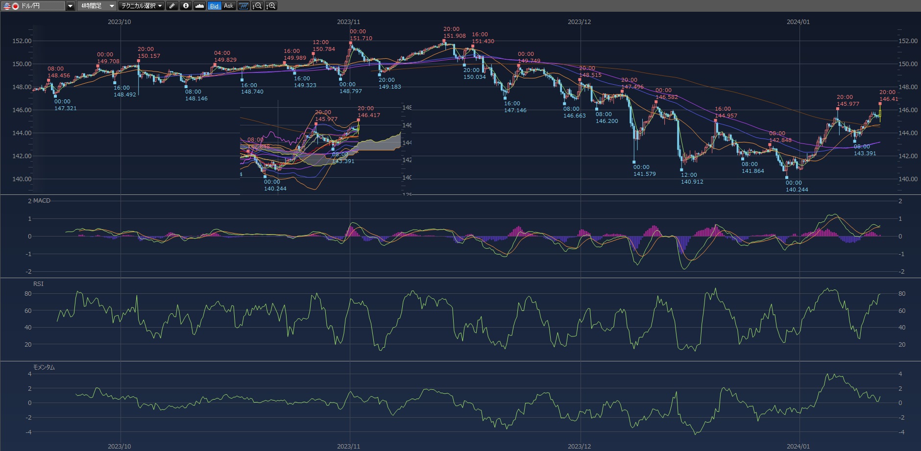Zoom in the chart vertically
The height and width of the screenshot is (451, 921).
271,6
